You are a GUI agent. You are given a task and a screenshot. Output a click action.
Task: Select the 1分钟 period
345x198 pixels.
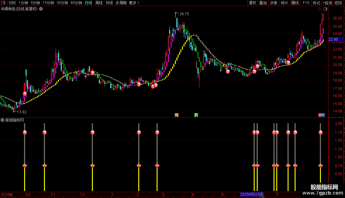(x=23, y=3)
